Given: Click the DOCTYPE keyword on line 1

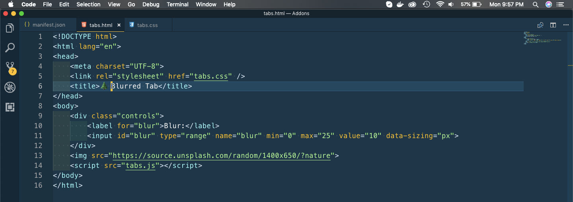Looking at the screenshot, I should click(x=76, y=37).
